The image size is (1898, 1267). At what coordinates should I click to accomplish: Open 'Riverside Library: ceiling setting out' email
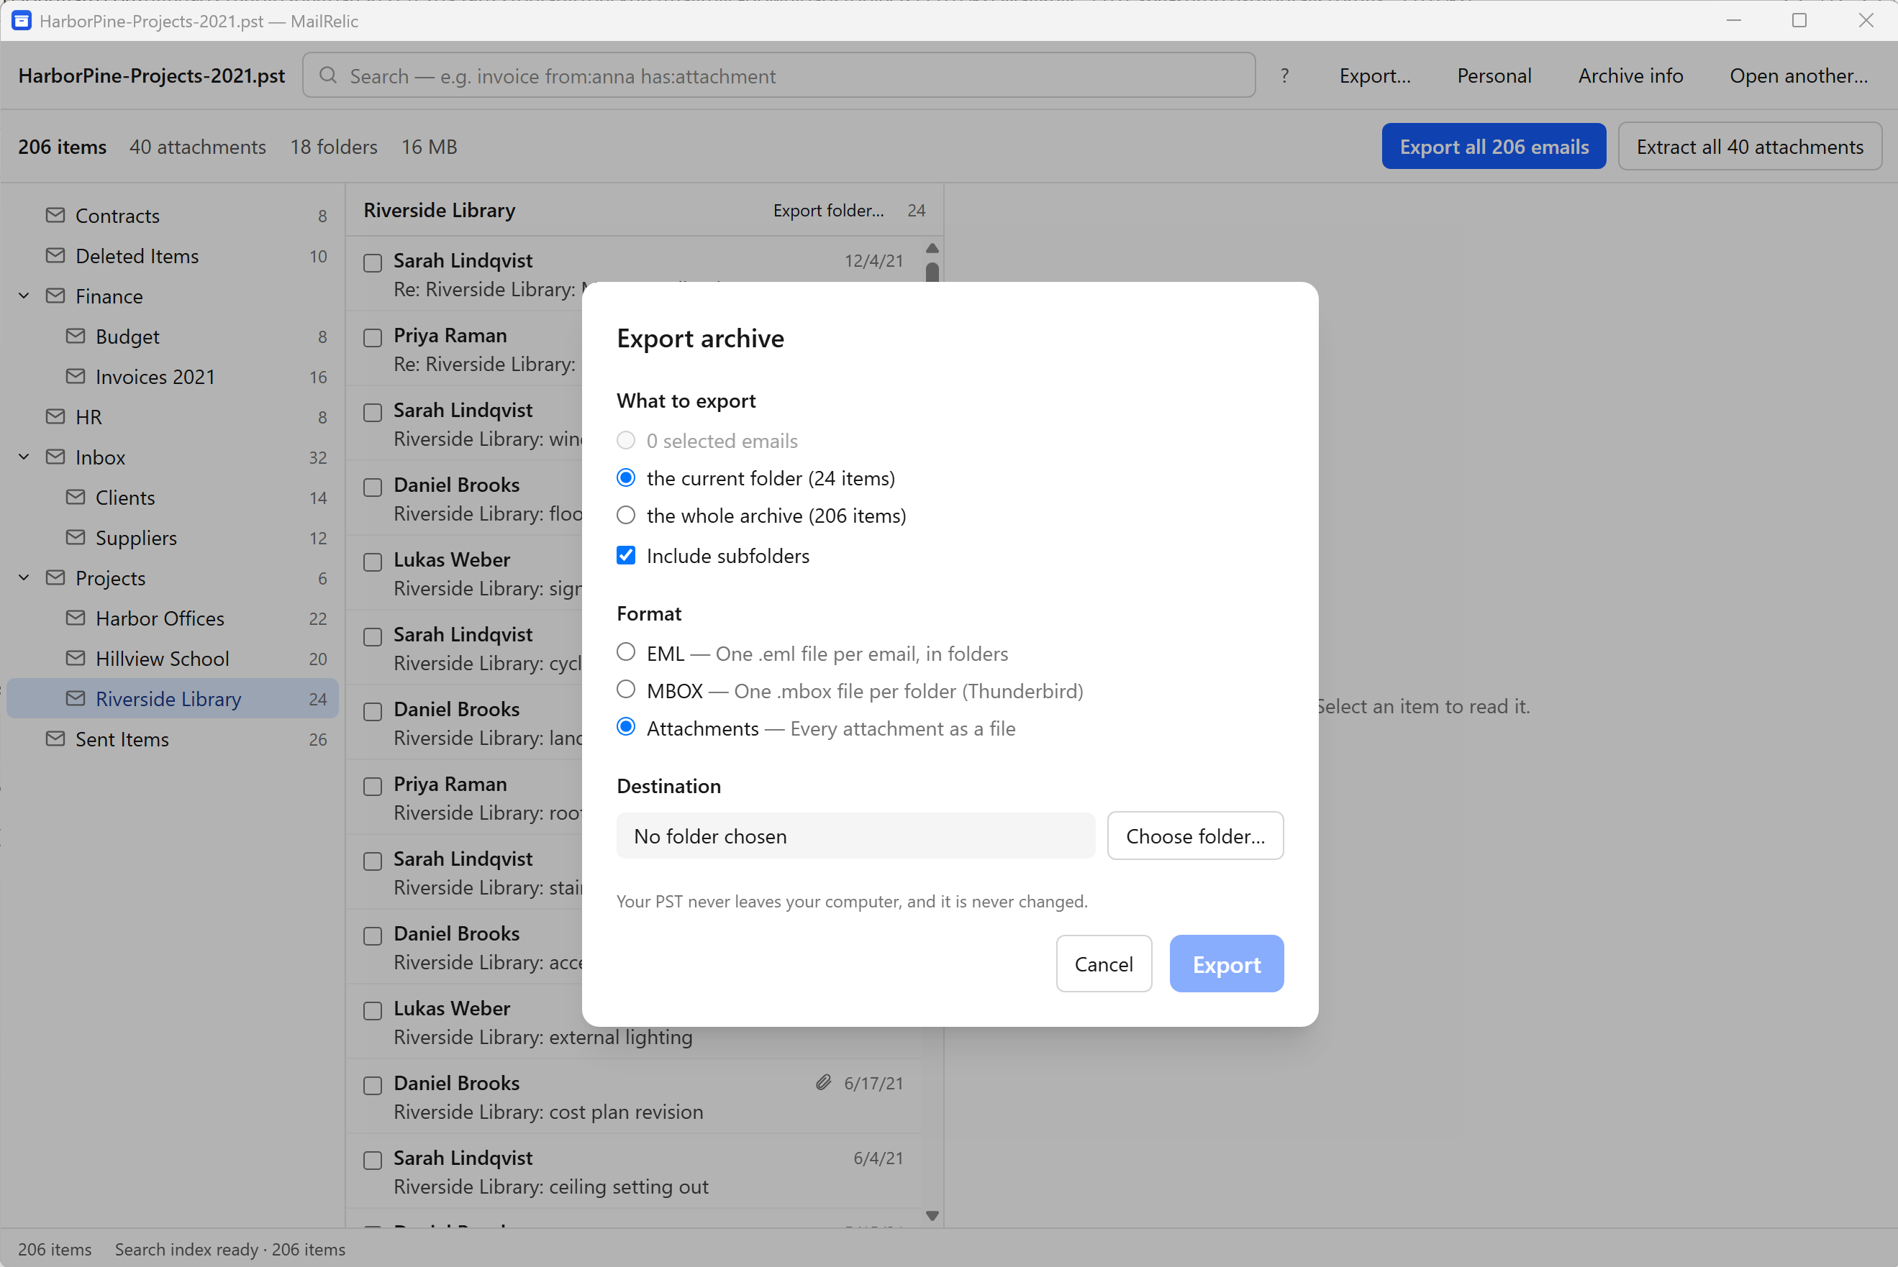634,1171
